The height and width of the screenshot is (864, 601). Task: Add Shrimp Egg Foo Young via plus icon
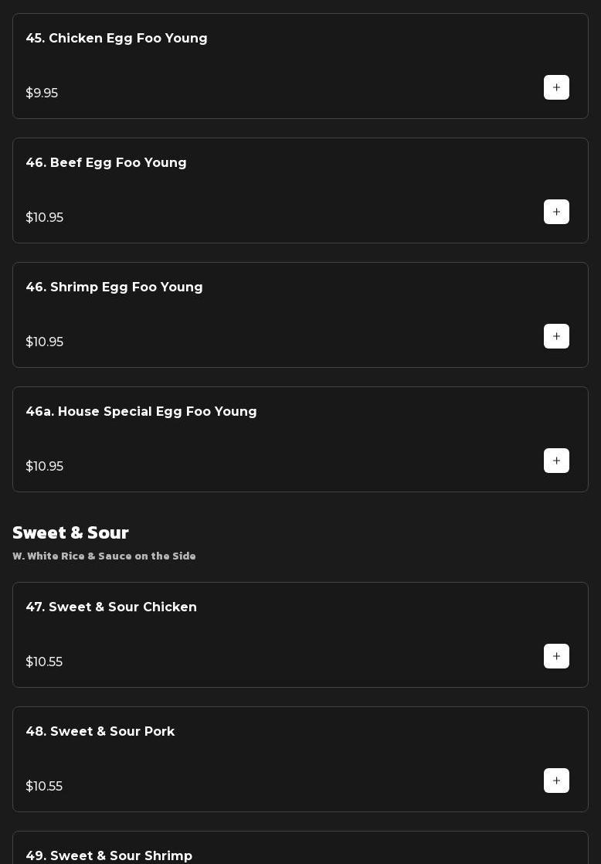tap(556, 336)
